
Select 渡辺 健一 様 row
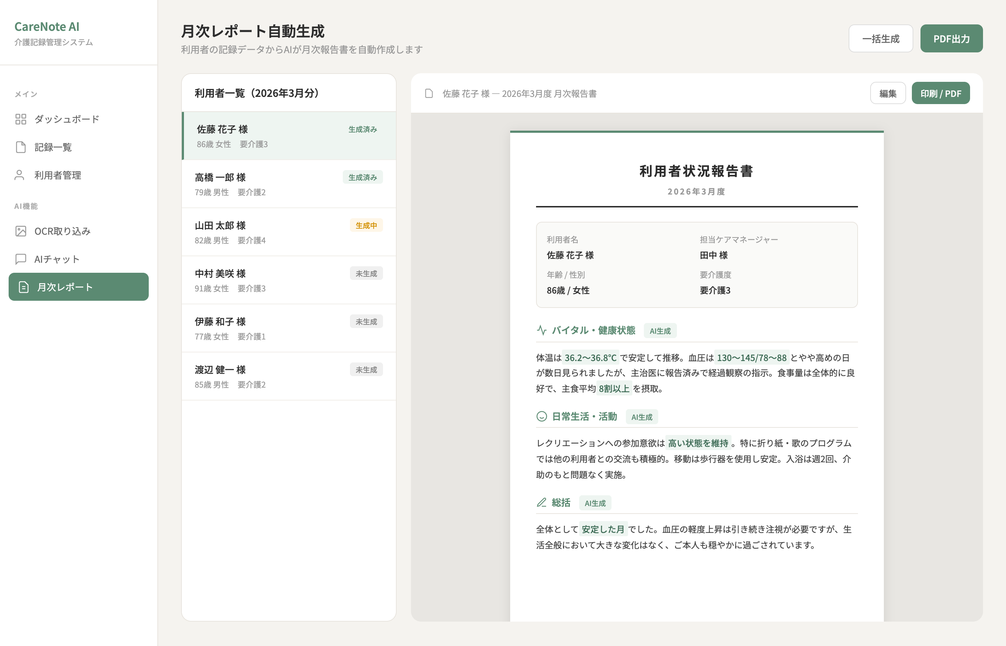tap(289, 376)
